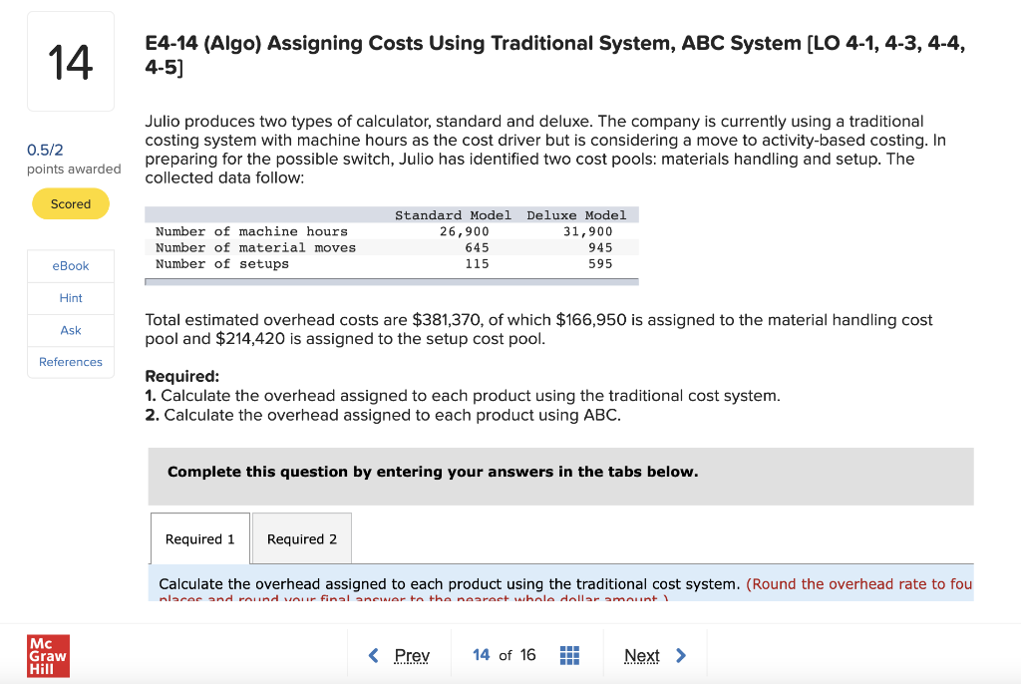Click the McGraw Hill logo
The height and width of the screenshot is (684, 1021).
click(x=48, y=655)
